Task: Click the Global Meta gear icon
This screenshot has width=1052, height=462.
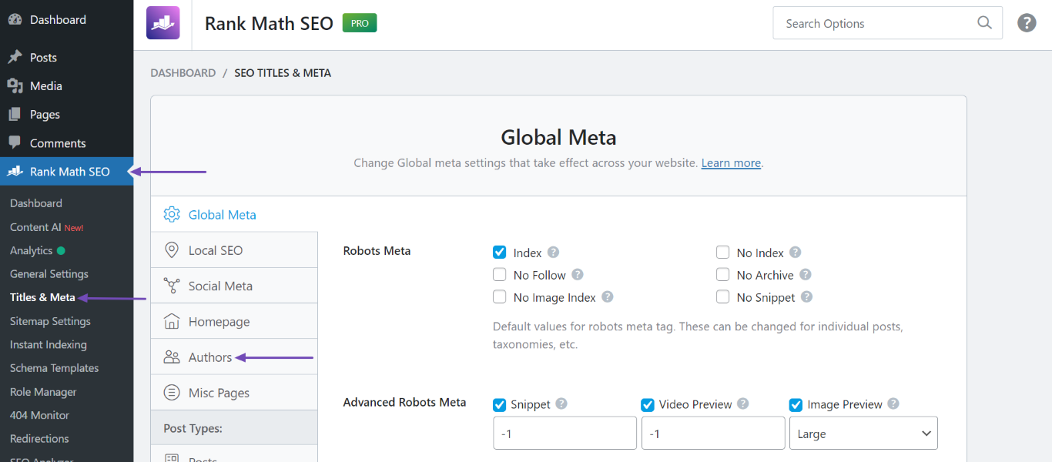Action: pyautogui.click(x=172, y=215)
